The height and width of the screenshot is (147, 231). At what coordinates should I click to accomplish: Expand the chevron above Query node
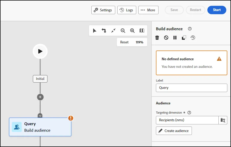point(40,115)
